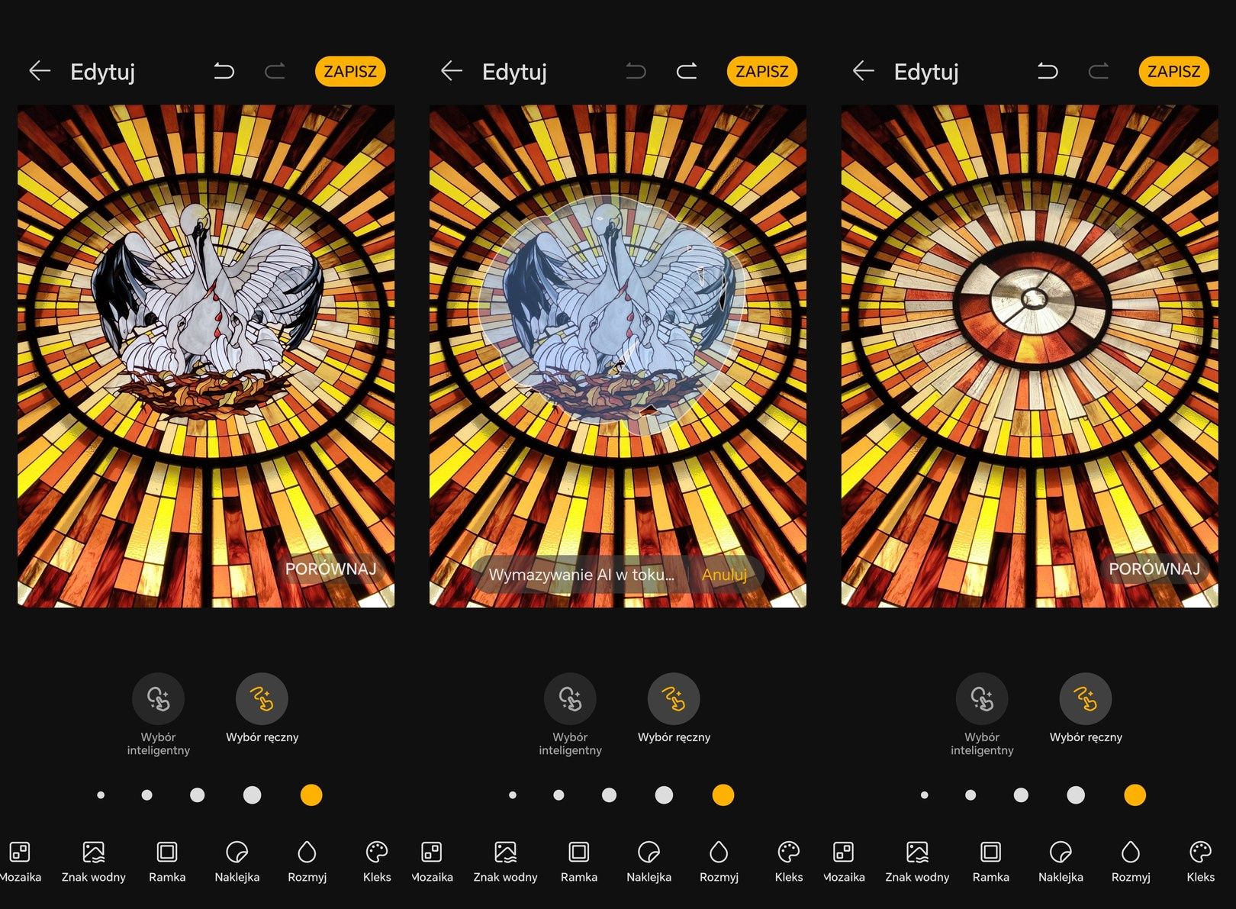This screenshot has width=1236, height=909.
Task: Open Naklejka tool in right screen
Action: point(1061,862)
